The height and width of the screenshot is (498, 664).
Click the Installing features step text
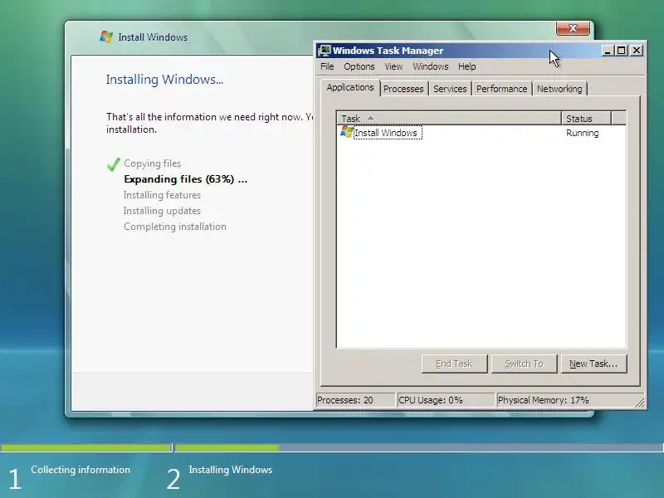pyautogui.click(x=162, y=195)
